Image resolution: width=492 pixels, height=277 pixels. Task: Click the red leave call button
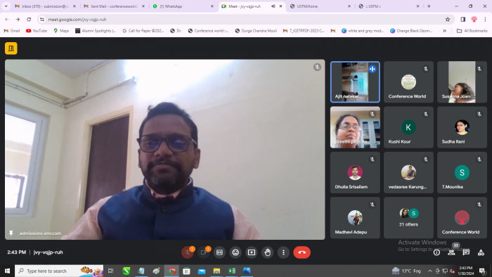pos(302,252)
